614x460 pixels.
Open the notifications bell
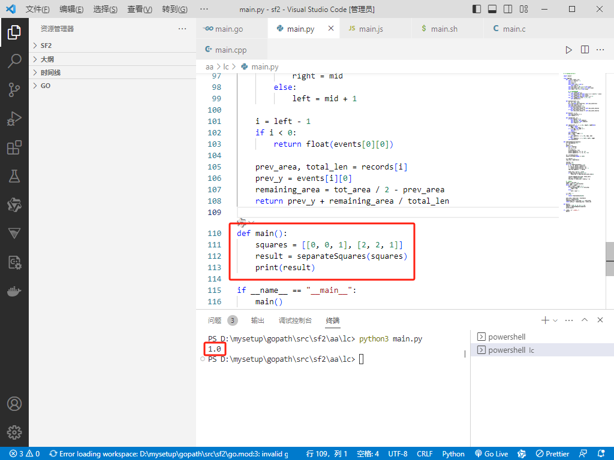[601, 454]
